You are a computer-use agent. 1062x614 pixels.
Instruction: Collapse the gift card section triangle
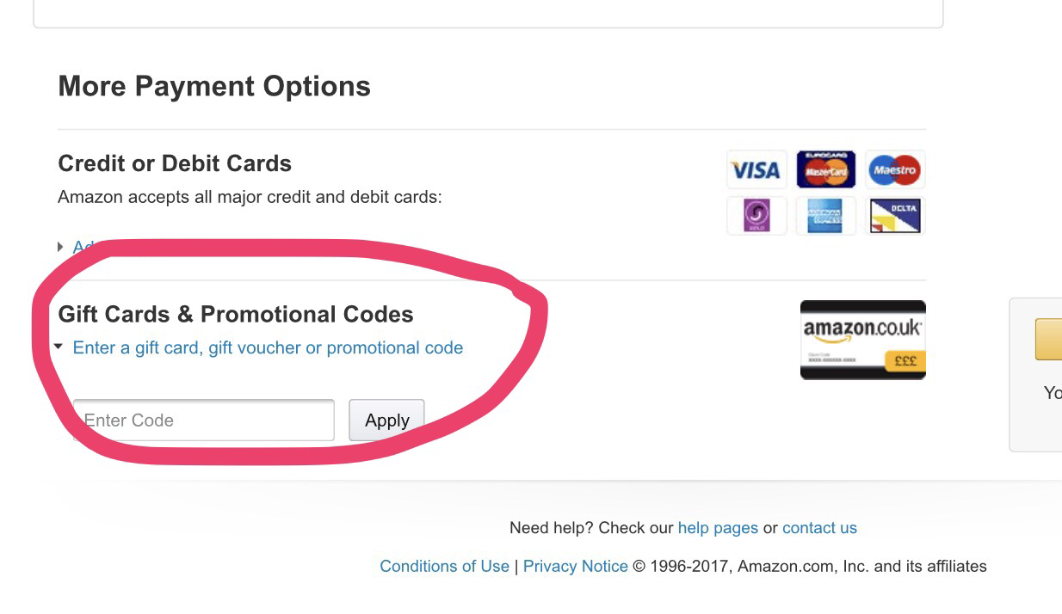pyautogui.click(x=59, y=347)
